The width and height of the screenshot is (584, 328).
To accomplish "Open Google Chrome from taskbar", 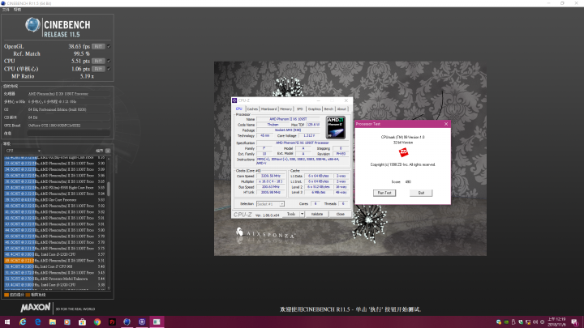I will [97, 322].
